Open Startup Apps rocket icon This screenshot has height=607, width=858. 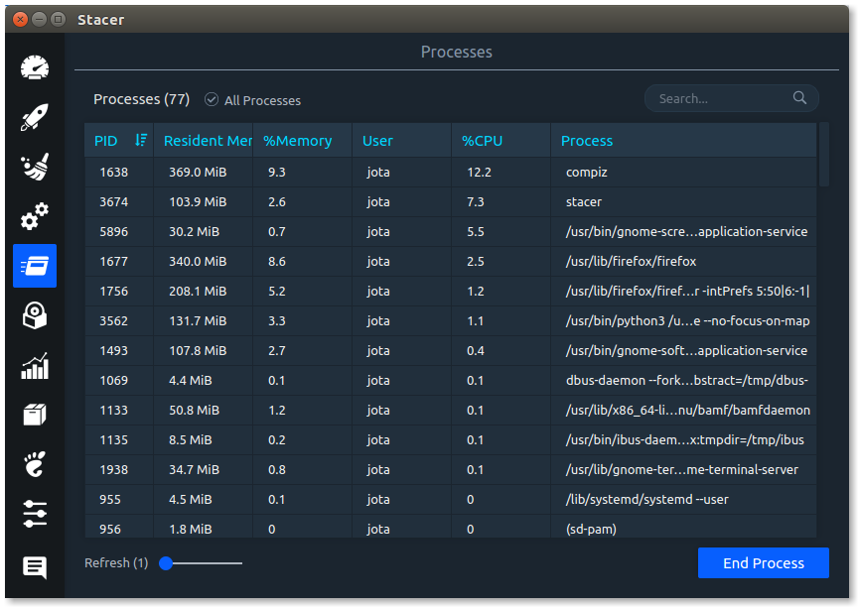tap(35, 117)
